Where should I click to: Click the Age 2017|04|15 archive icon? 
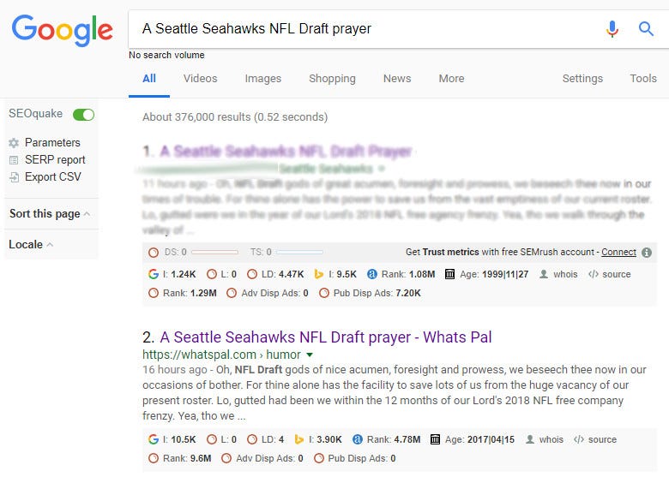[x=435, y=439]
